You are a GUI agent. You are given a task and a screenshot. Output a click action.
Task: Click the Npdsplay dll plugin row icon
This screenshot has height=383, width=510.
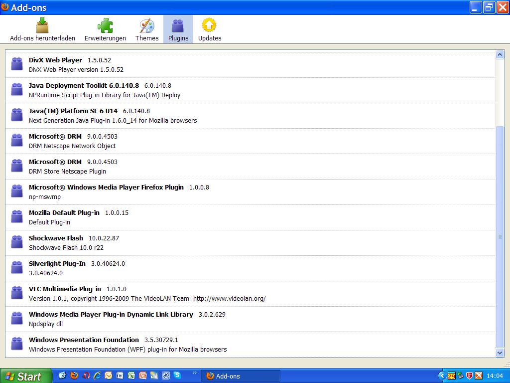point(17,318)
